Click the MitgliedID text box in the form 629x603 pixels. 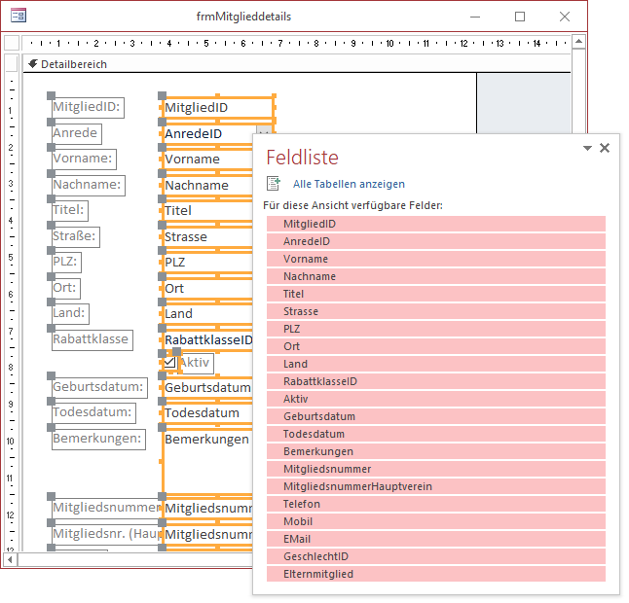218,107
